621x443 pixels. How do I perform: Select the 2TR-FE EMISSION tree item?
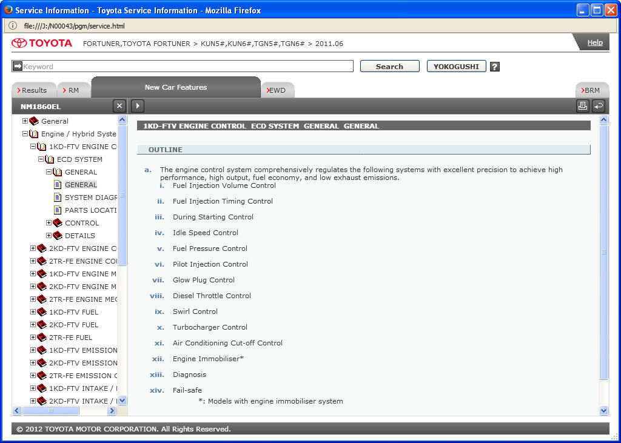(82, 375)
